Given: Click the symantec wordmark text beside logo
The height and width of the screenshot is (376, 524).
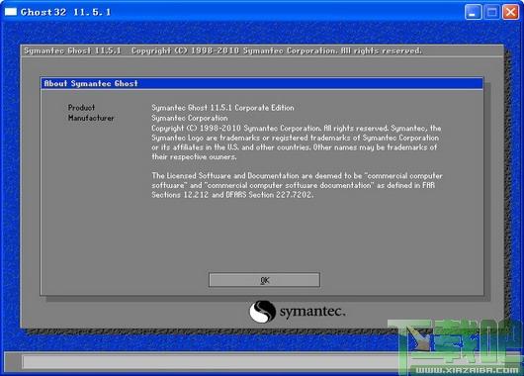Looking at the screenshot, I should tap(312, 312).
